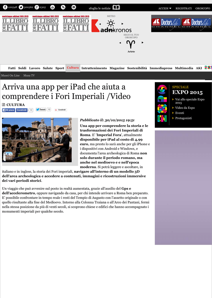Viewport: 212px width, 298px height.
Task: Click sfoglia le notizie link
Action: pos(100,8)
